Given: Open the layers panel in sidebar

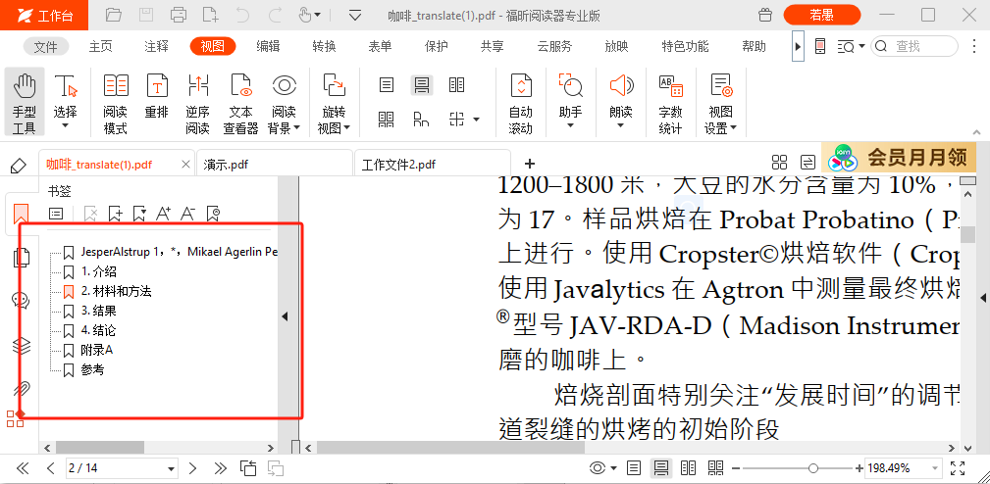Looking at the screenshot, I should click(21, 345).
